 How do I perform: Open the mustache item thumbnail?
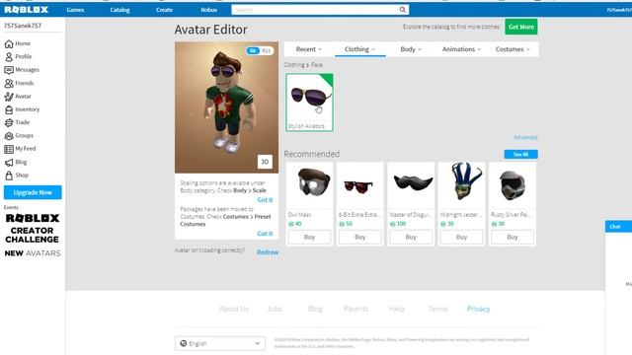pos(411,186)
